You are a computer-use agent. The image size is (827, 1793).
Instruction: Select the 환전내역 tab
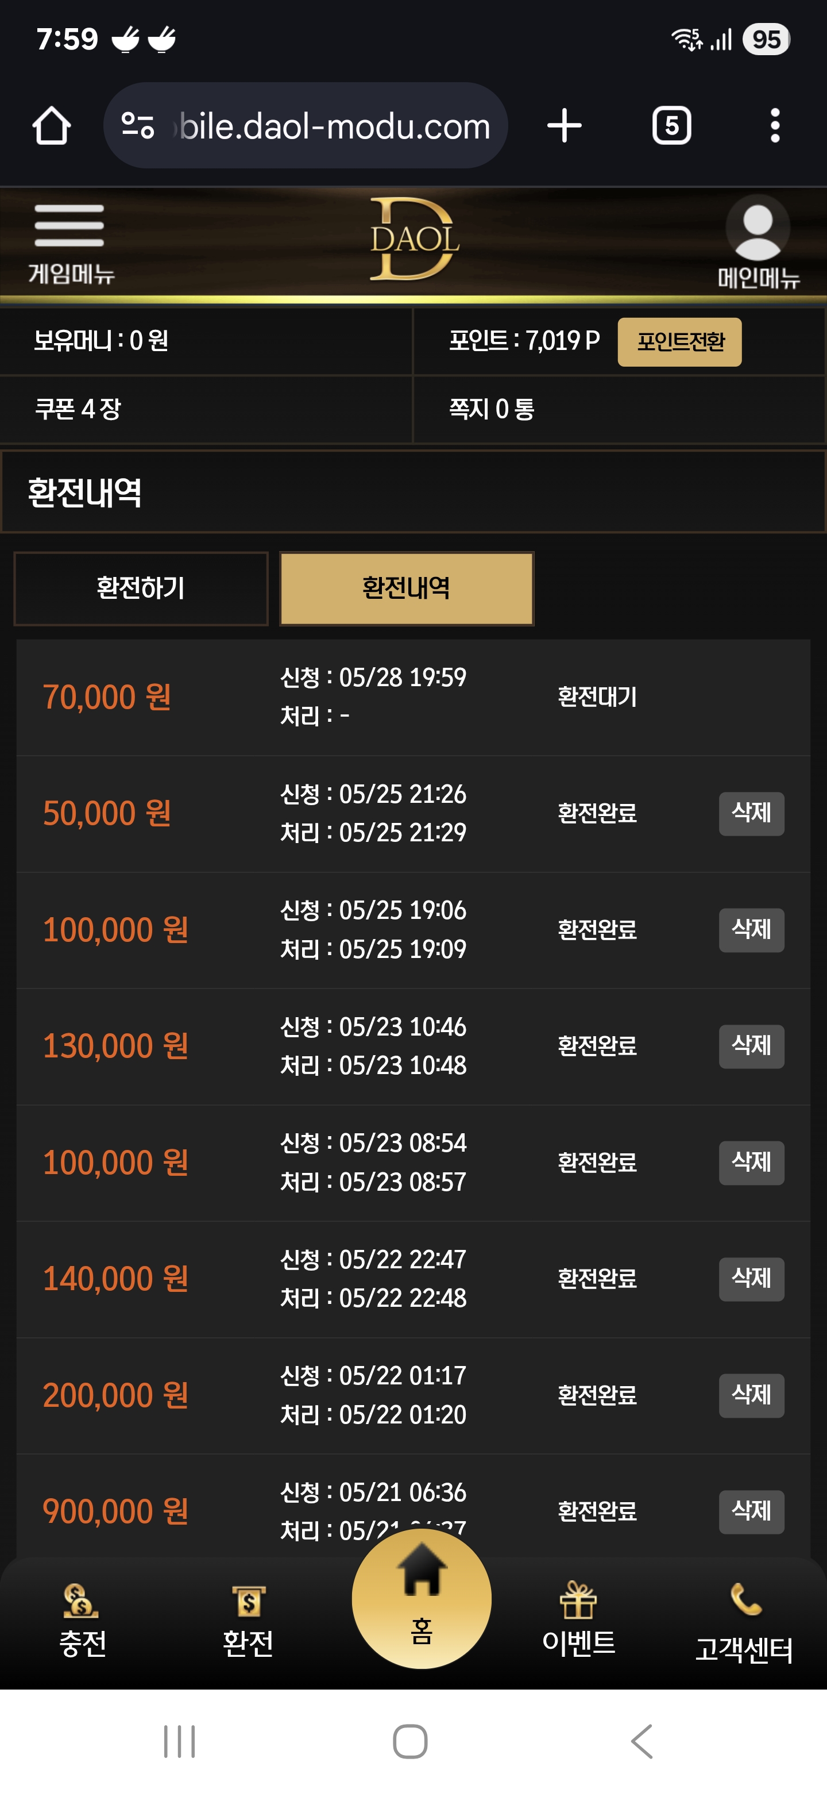point(407,589)
